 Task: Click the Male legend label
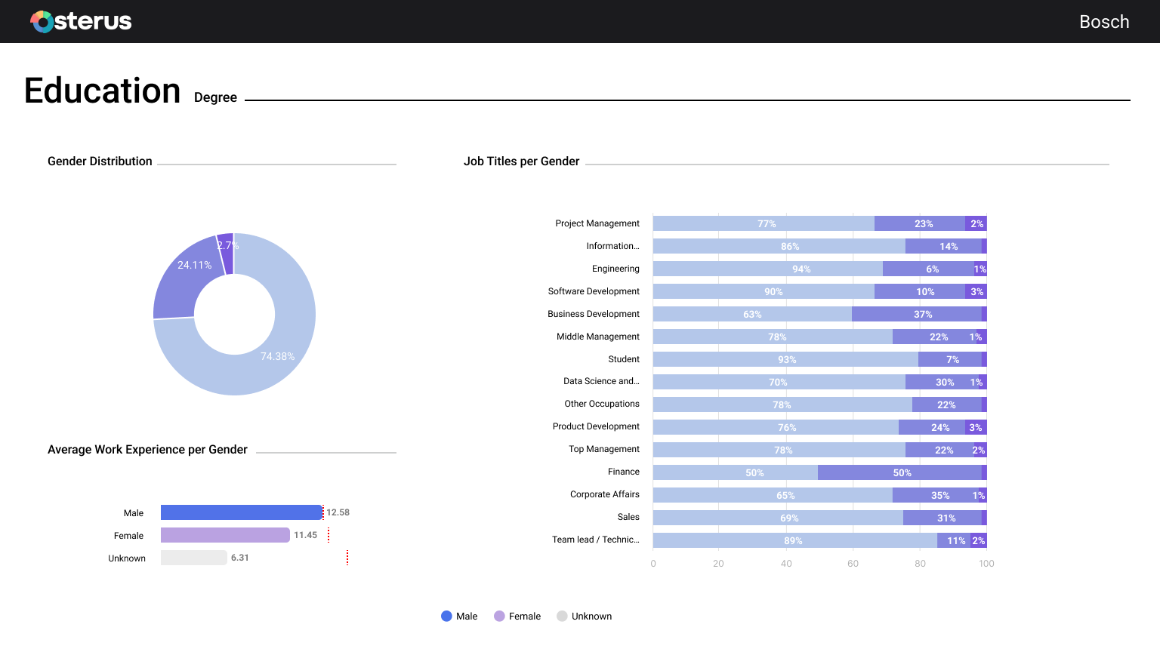click(467, 617)
